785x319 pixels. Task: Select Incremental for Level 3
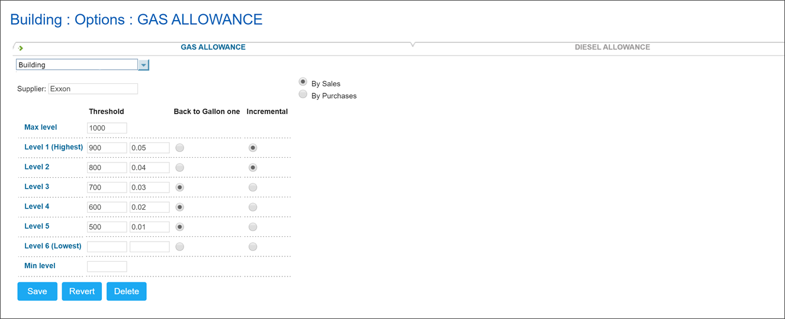click(x=253, y=187)
